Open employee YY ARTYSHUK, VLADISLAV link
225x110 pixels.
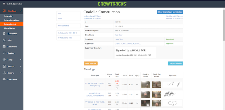pyautogui.click(x=95, y=95)
